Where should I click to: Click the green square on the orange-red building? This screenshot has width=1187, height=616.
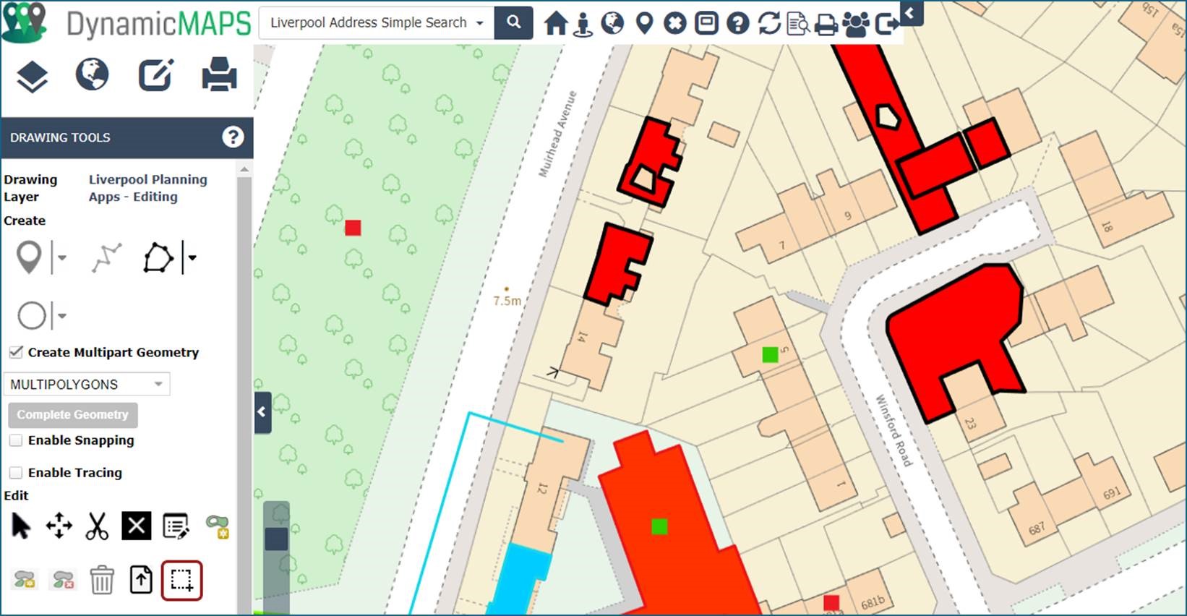click(x=659, y=526)
